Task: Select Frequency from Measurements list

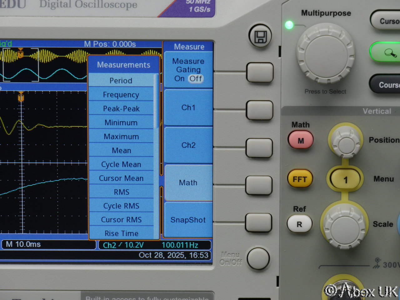Action: click(121, 95)
